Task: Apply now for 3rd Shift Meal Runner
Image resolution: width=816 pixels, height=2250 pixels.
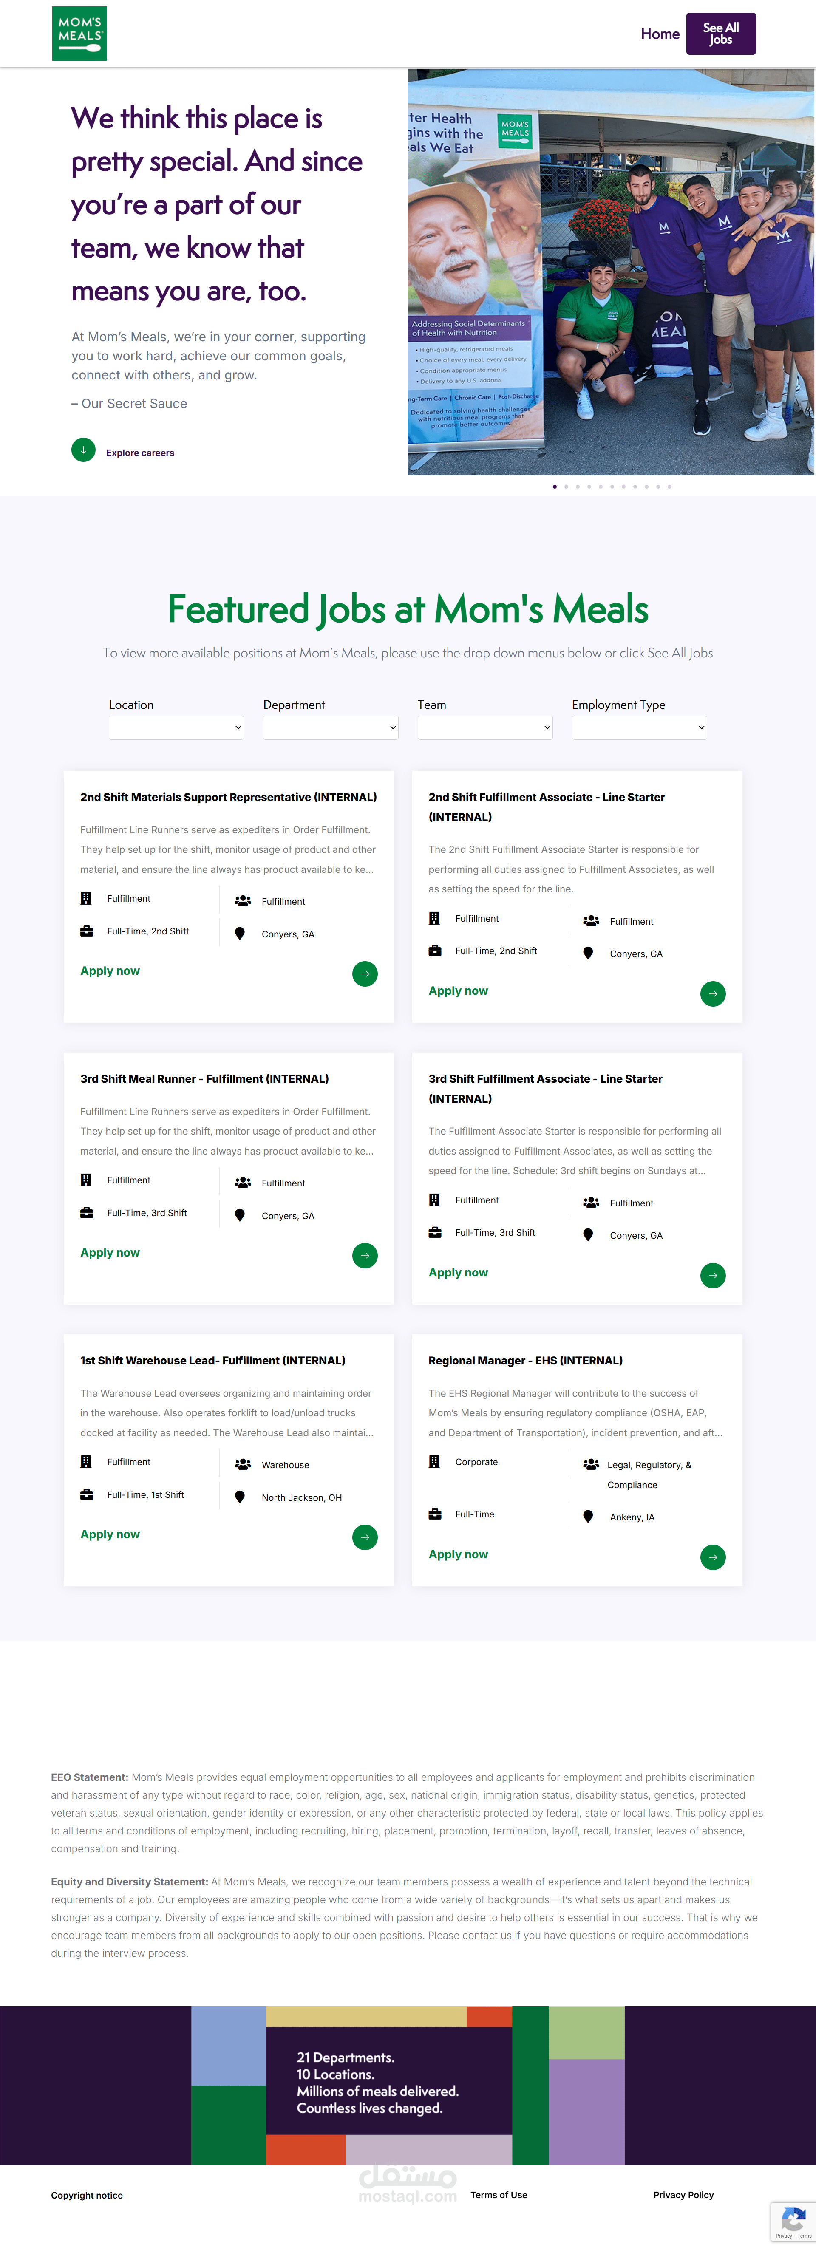Action: (110, 1254)
